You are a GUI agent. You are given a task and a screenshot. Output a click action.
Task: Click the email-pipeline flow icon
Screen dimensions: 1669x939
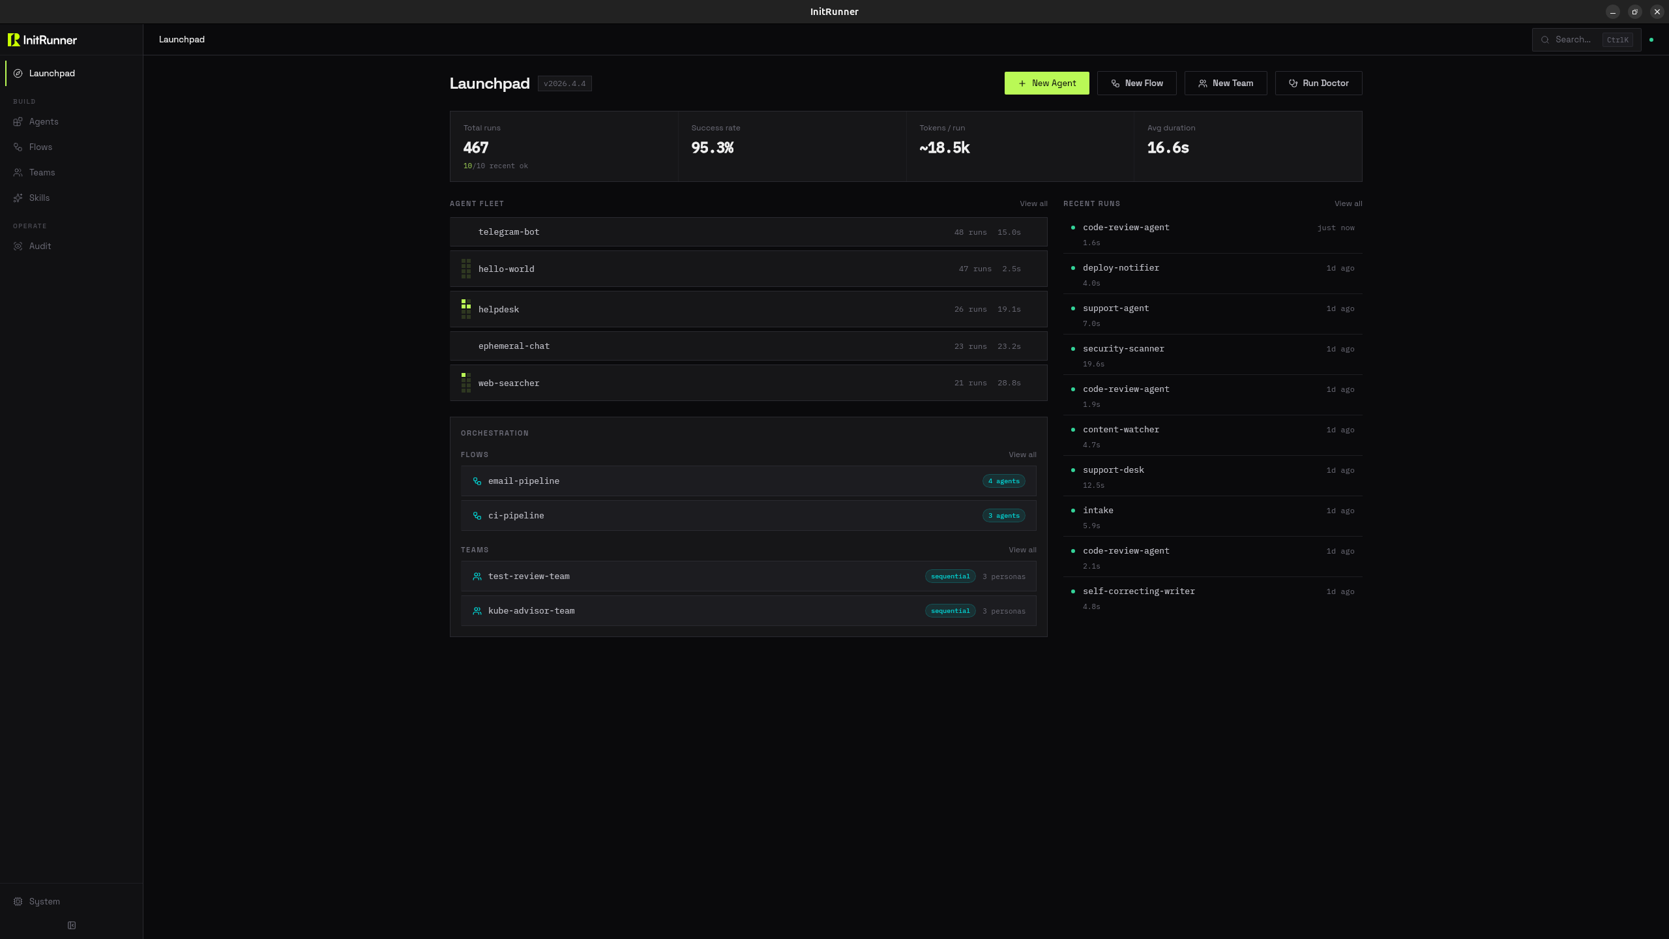477,481
